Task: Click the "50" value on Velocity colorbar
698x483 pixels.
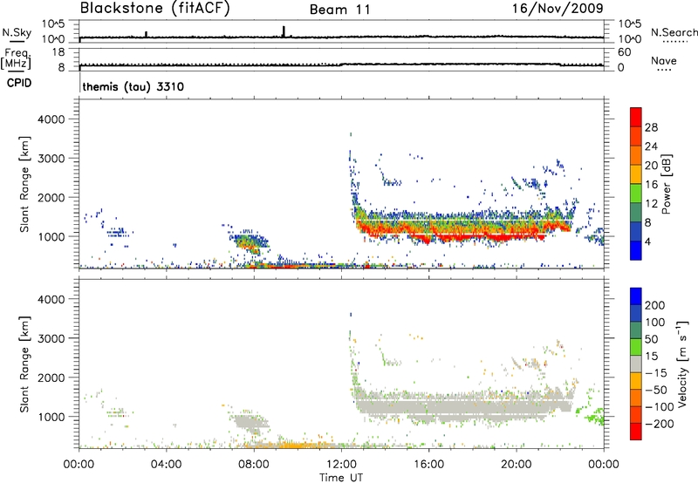Action: [652, 339]
